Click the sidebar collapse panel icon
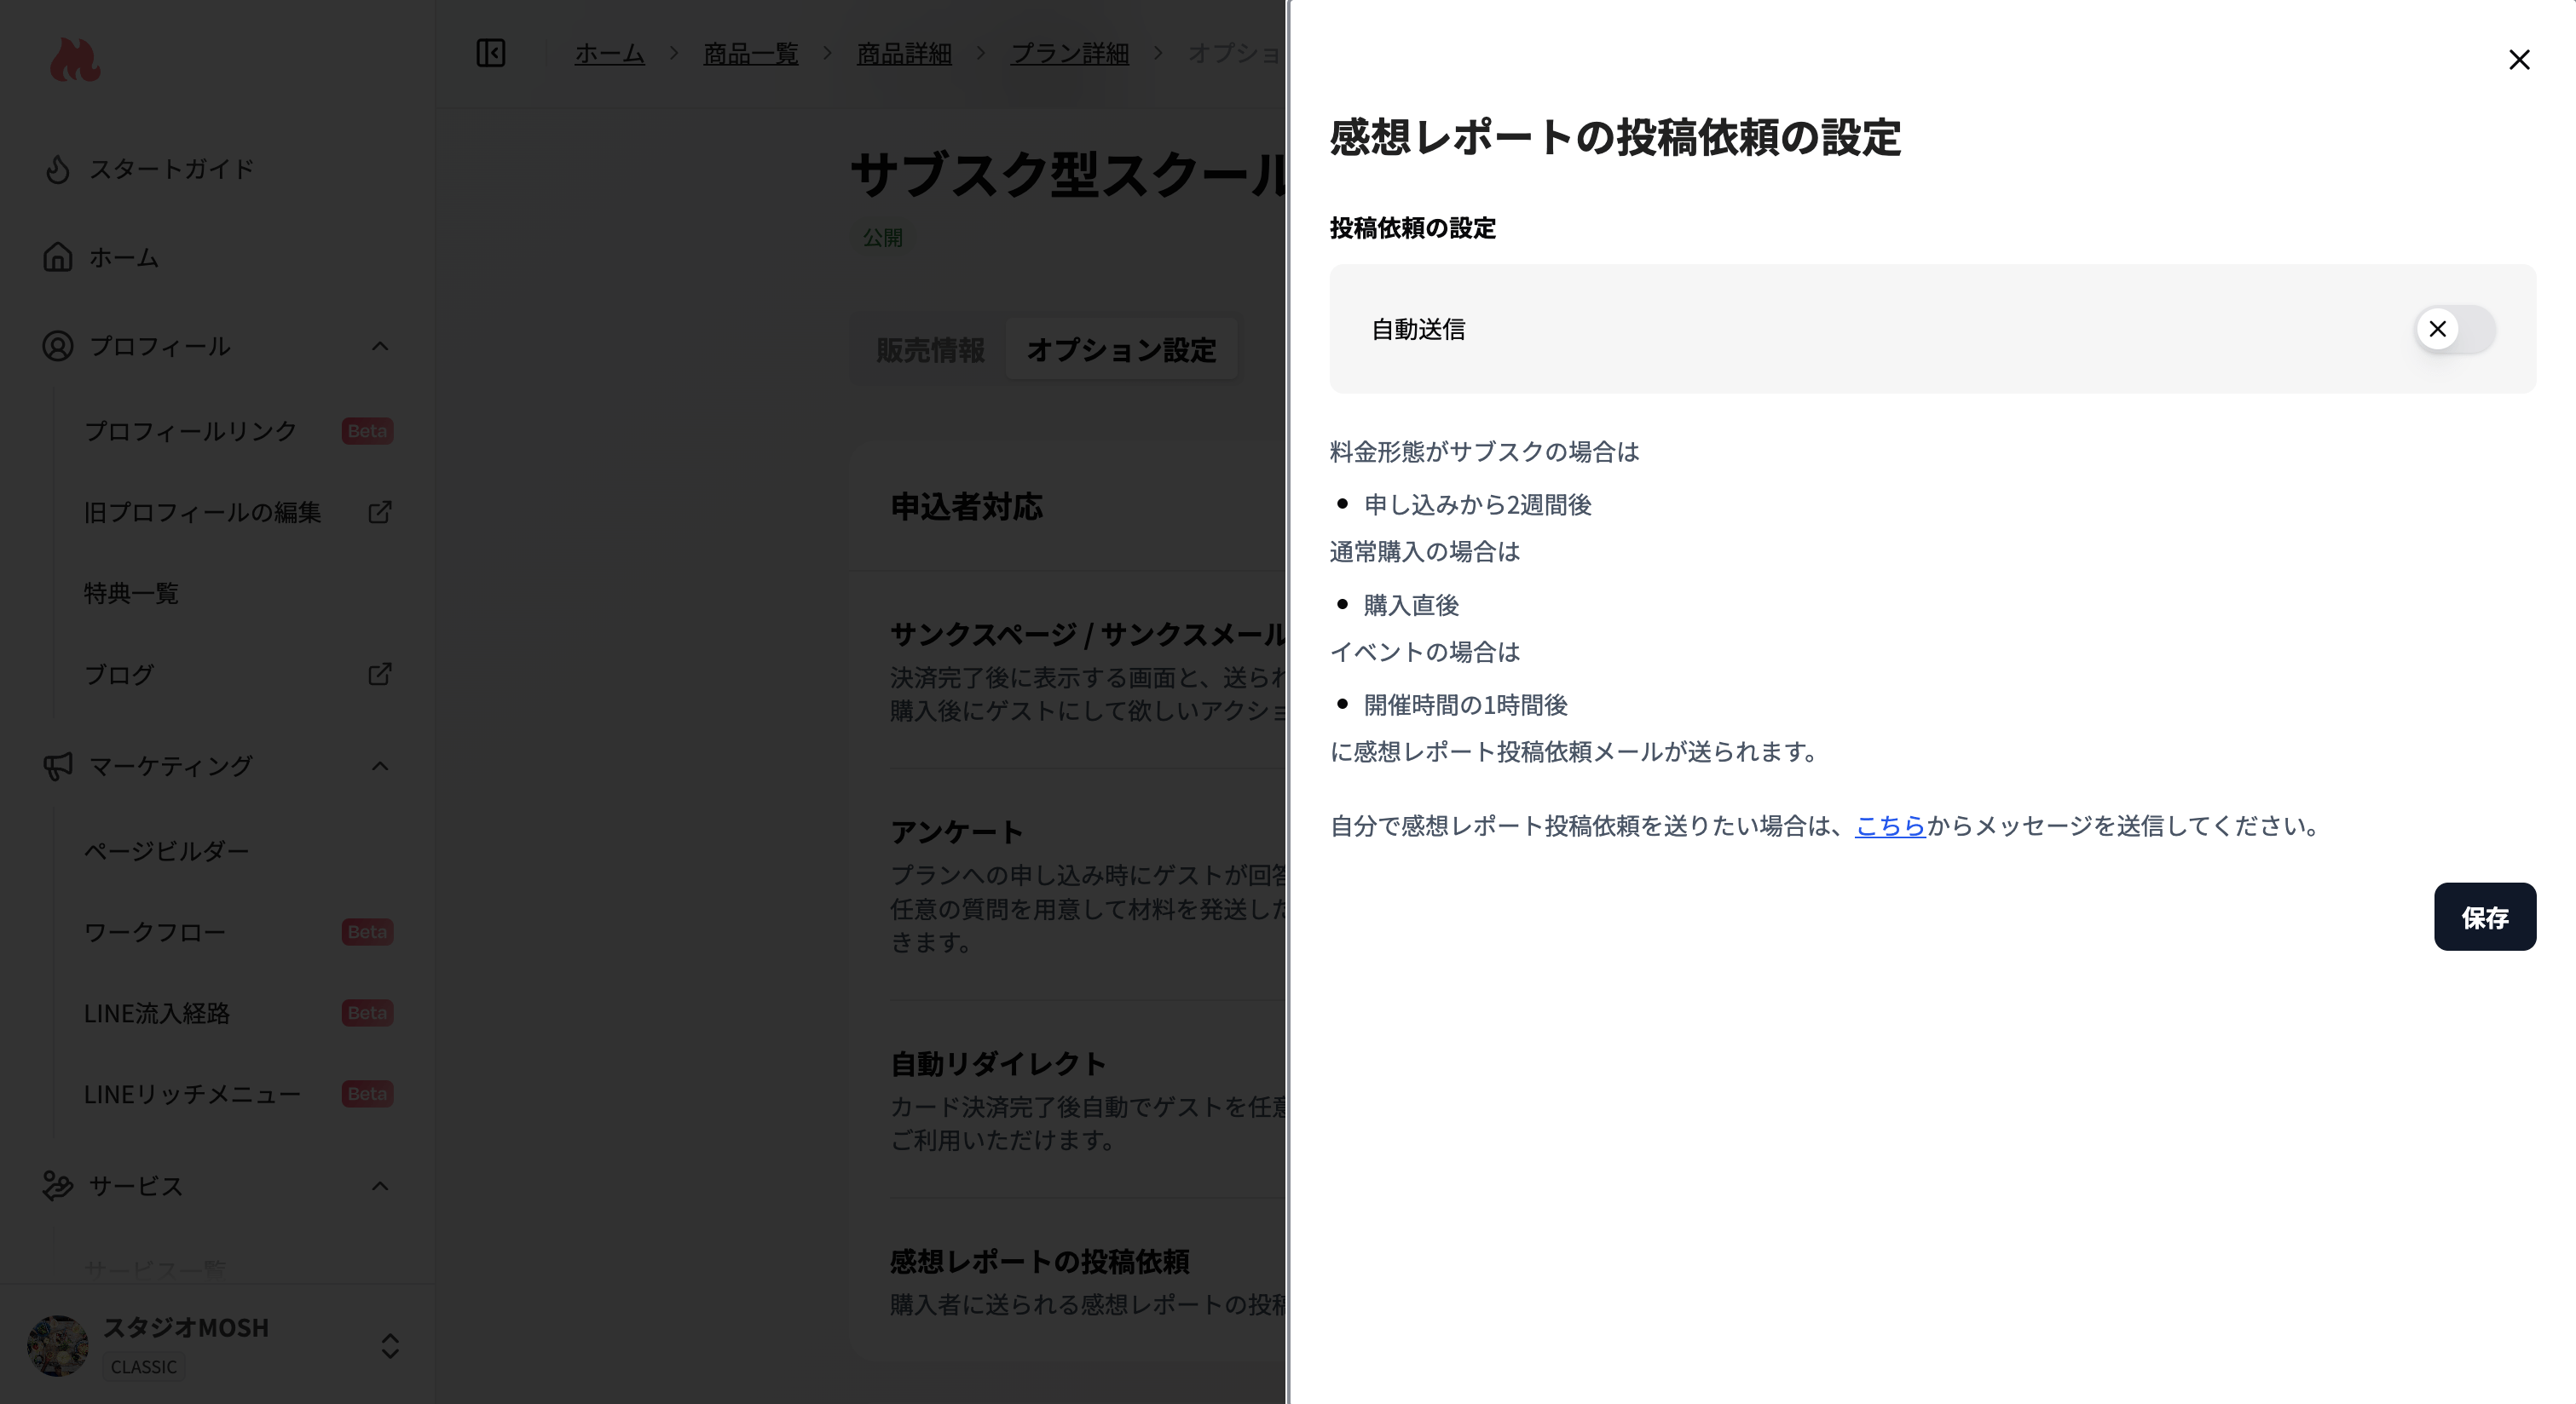 click(x=491, y=53)
